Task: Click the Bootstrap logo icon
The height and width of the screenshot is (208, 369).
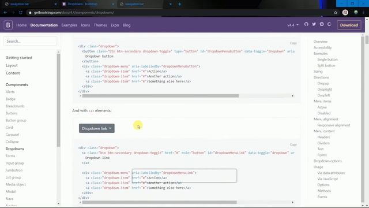Action: pos(8,25)
